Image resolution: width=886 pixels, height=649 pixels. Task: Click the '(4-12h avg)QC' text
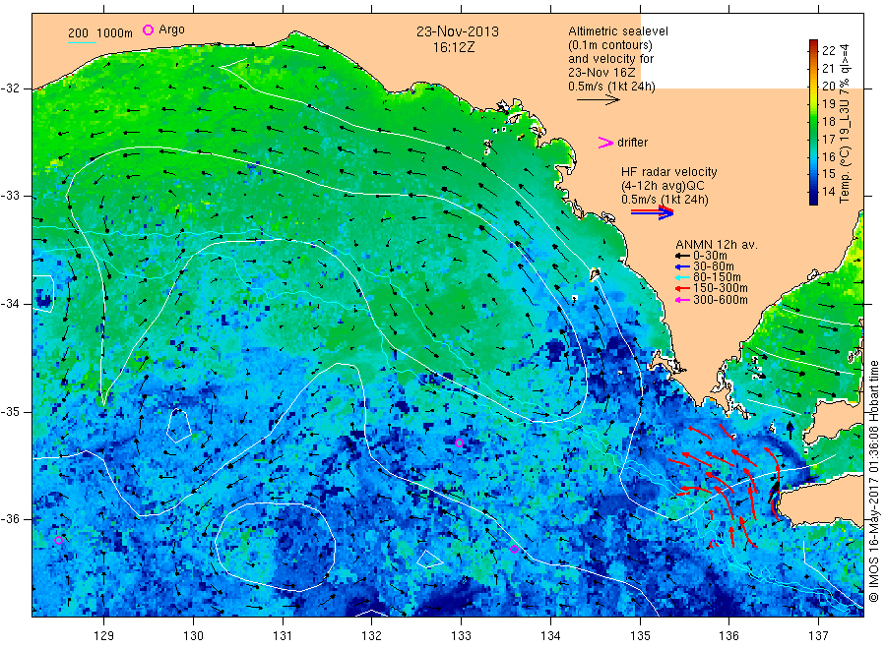click(x=663, y=186)
